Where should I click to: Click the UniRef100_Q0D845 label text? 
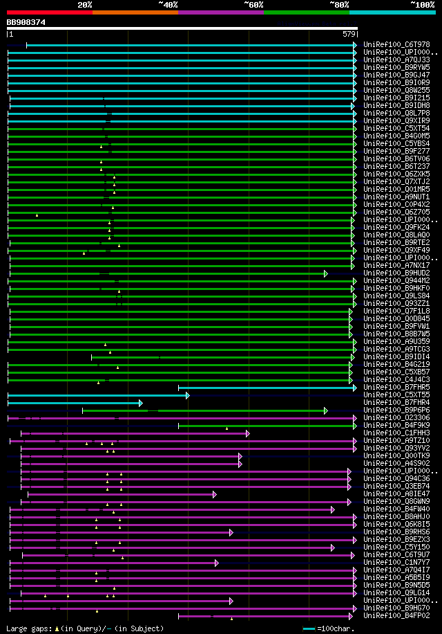pos(396,318)
